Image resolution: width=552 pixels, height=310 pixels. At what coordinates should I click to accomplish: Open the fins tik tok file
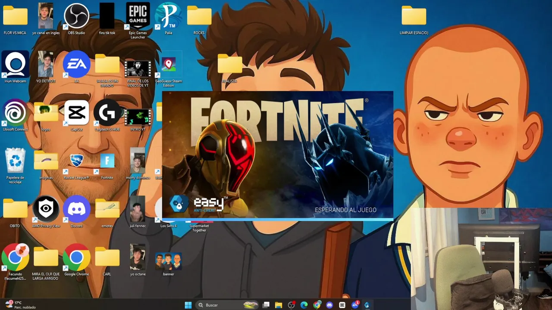click(x=107, y=19)
